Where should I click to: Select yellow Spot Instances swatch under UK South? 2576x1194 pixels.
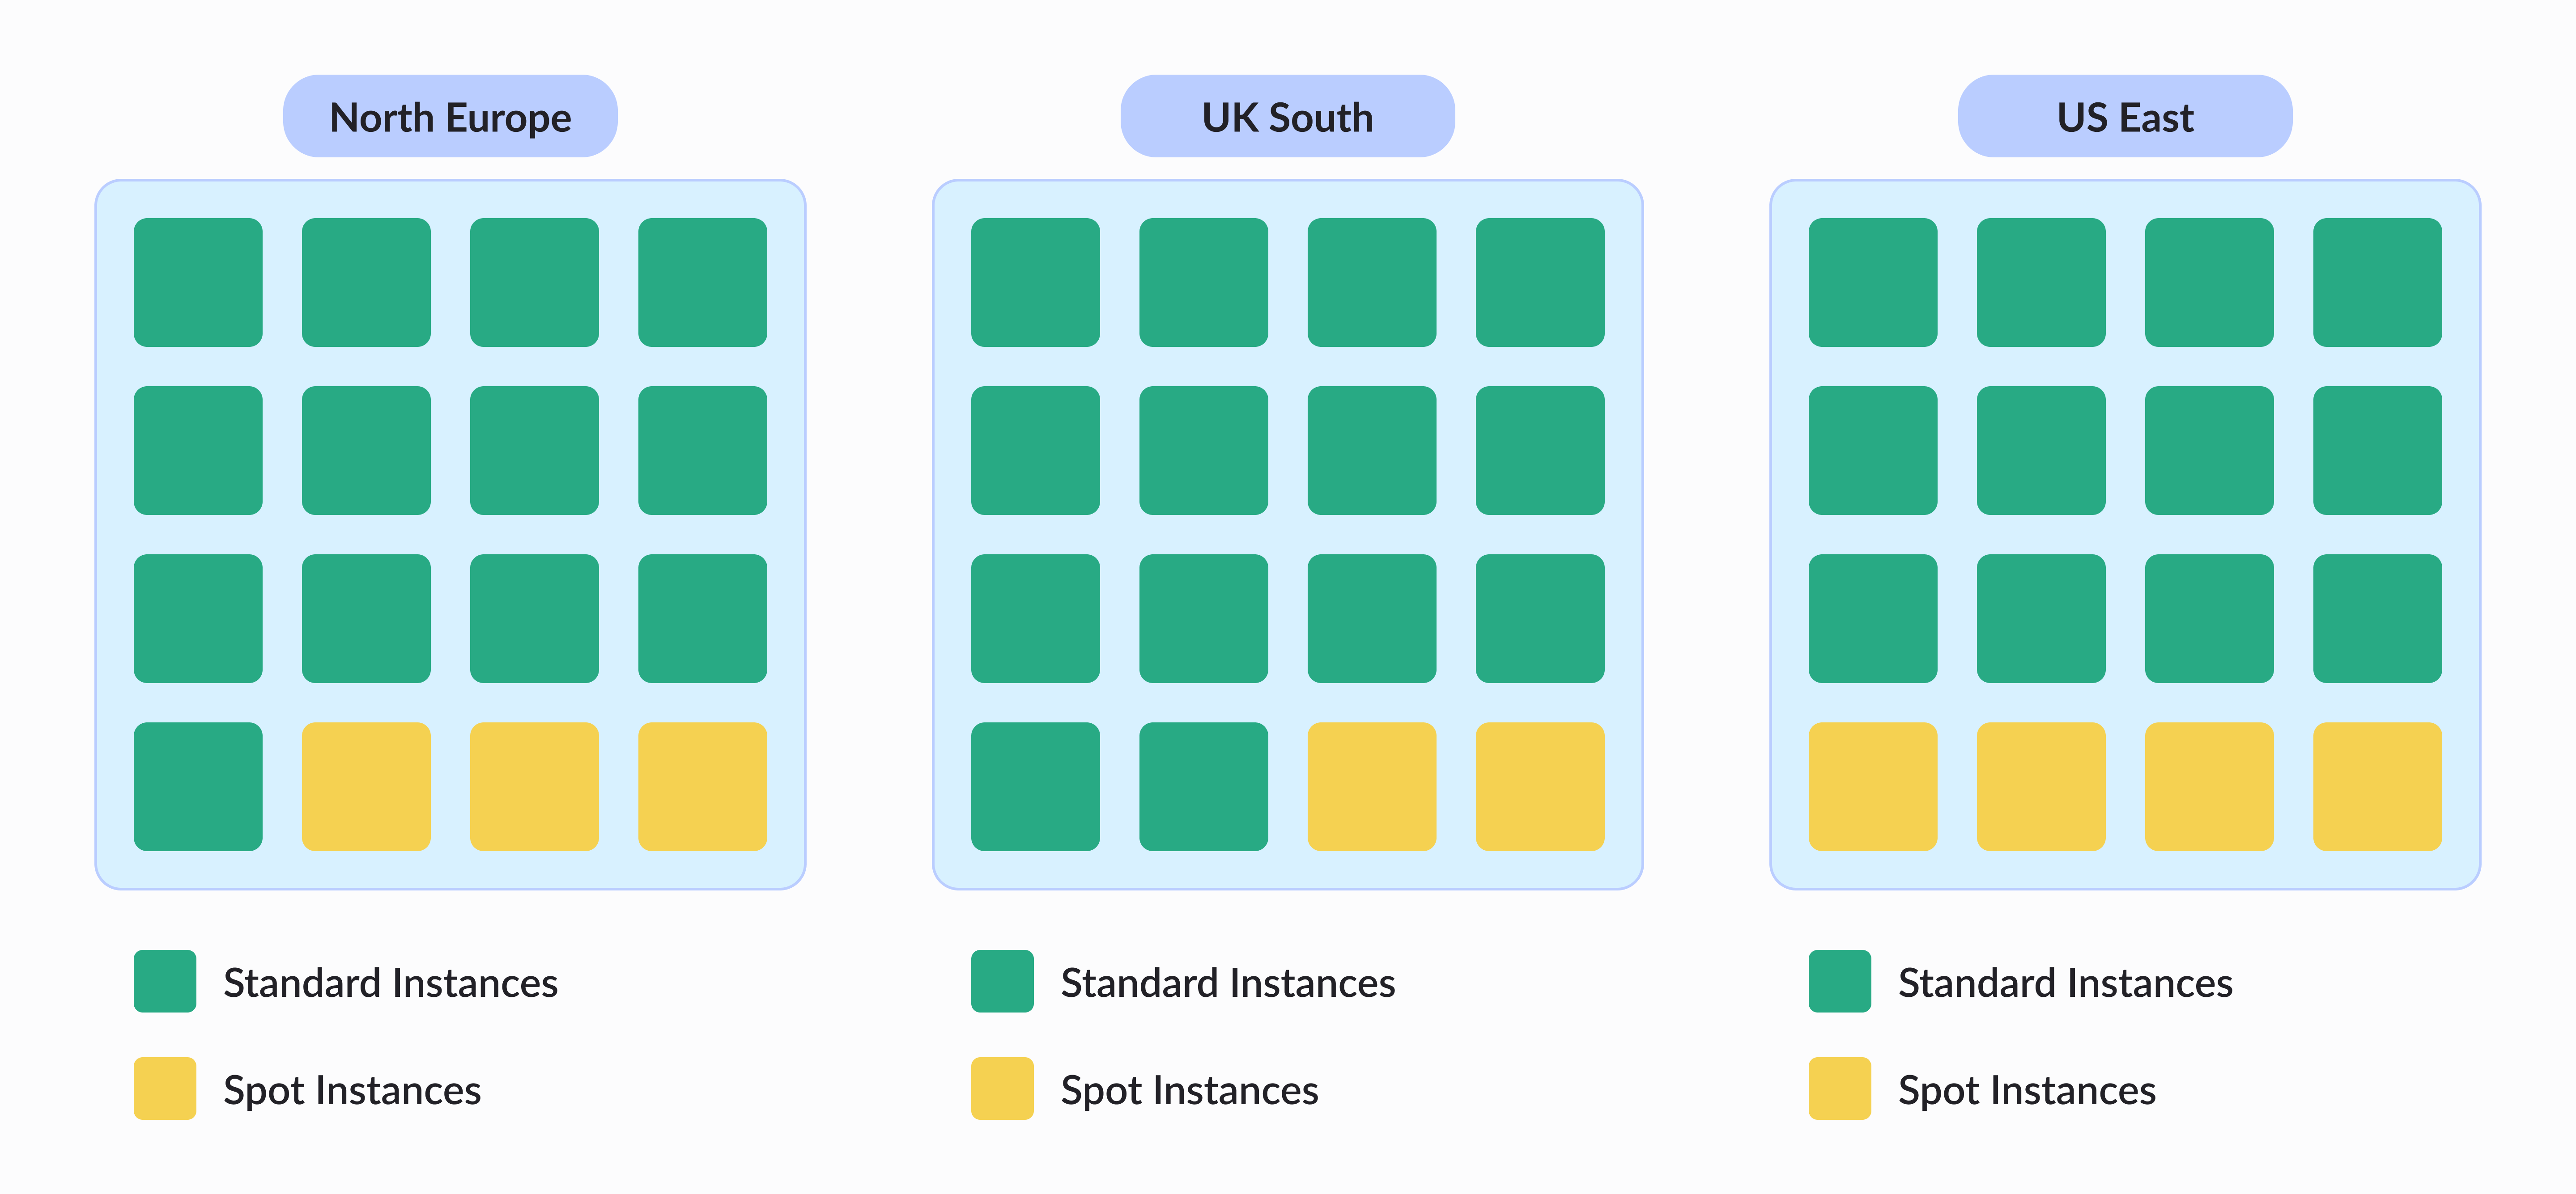1002,1088
